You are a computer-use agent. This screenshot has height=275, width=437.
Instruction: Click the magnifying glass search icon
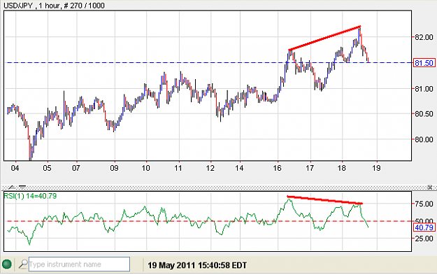[23, 264]
